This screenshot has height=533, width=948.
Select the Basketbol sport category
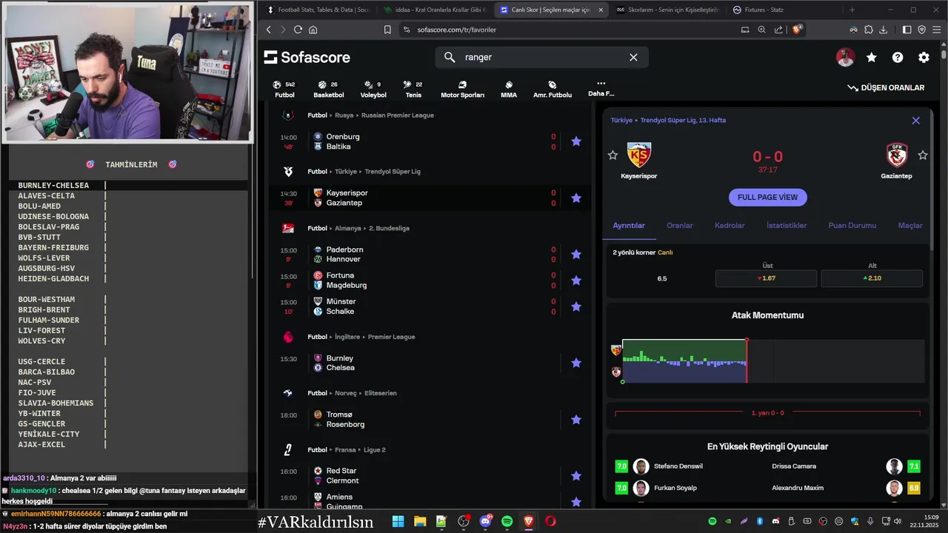pyautogui.click(x=328, y=89)
